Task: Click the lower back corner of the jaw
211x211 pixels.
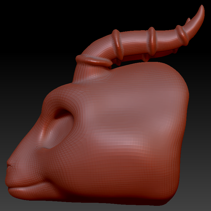Action: pos(166,198)
